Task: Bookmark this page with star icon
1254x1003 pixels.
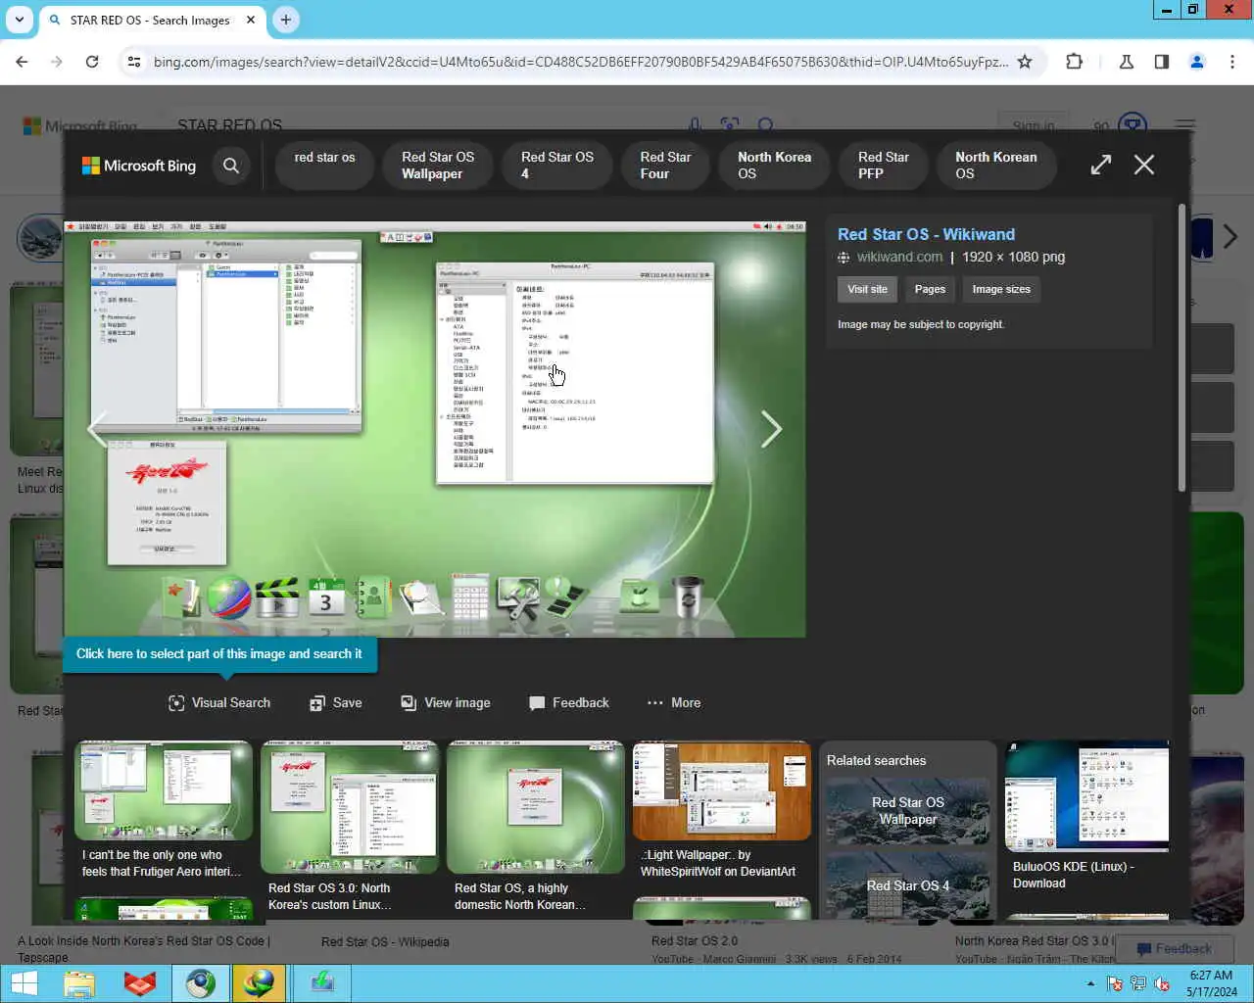Action: [x=1025, y=62]
